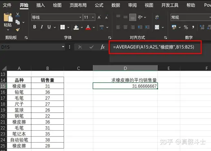
Task: Open the font color dropdown arrow
Action: click(94, 27)
